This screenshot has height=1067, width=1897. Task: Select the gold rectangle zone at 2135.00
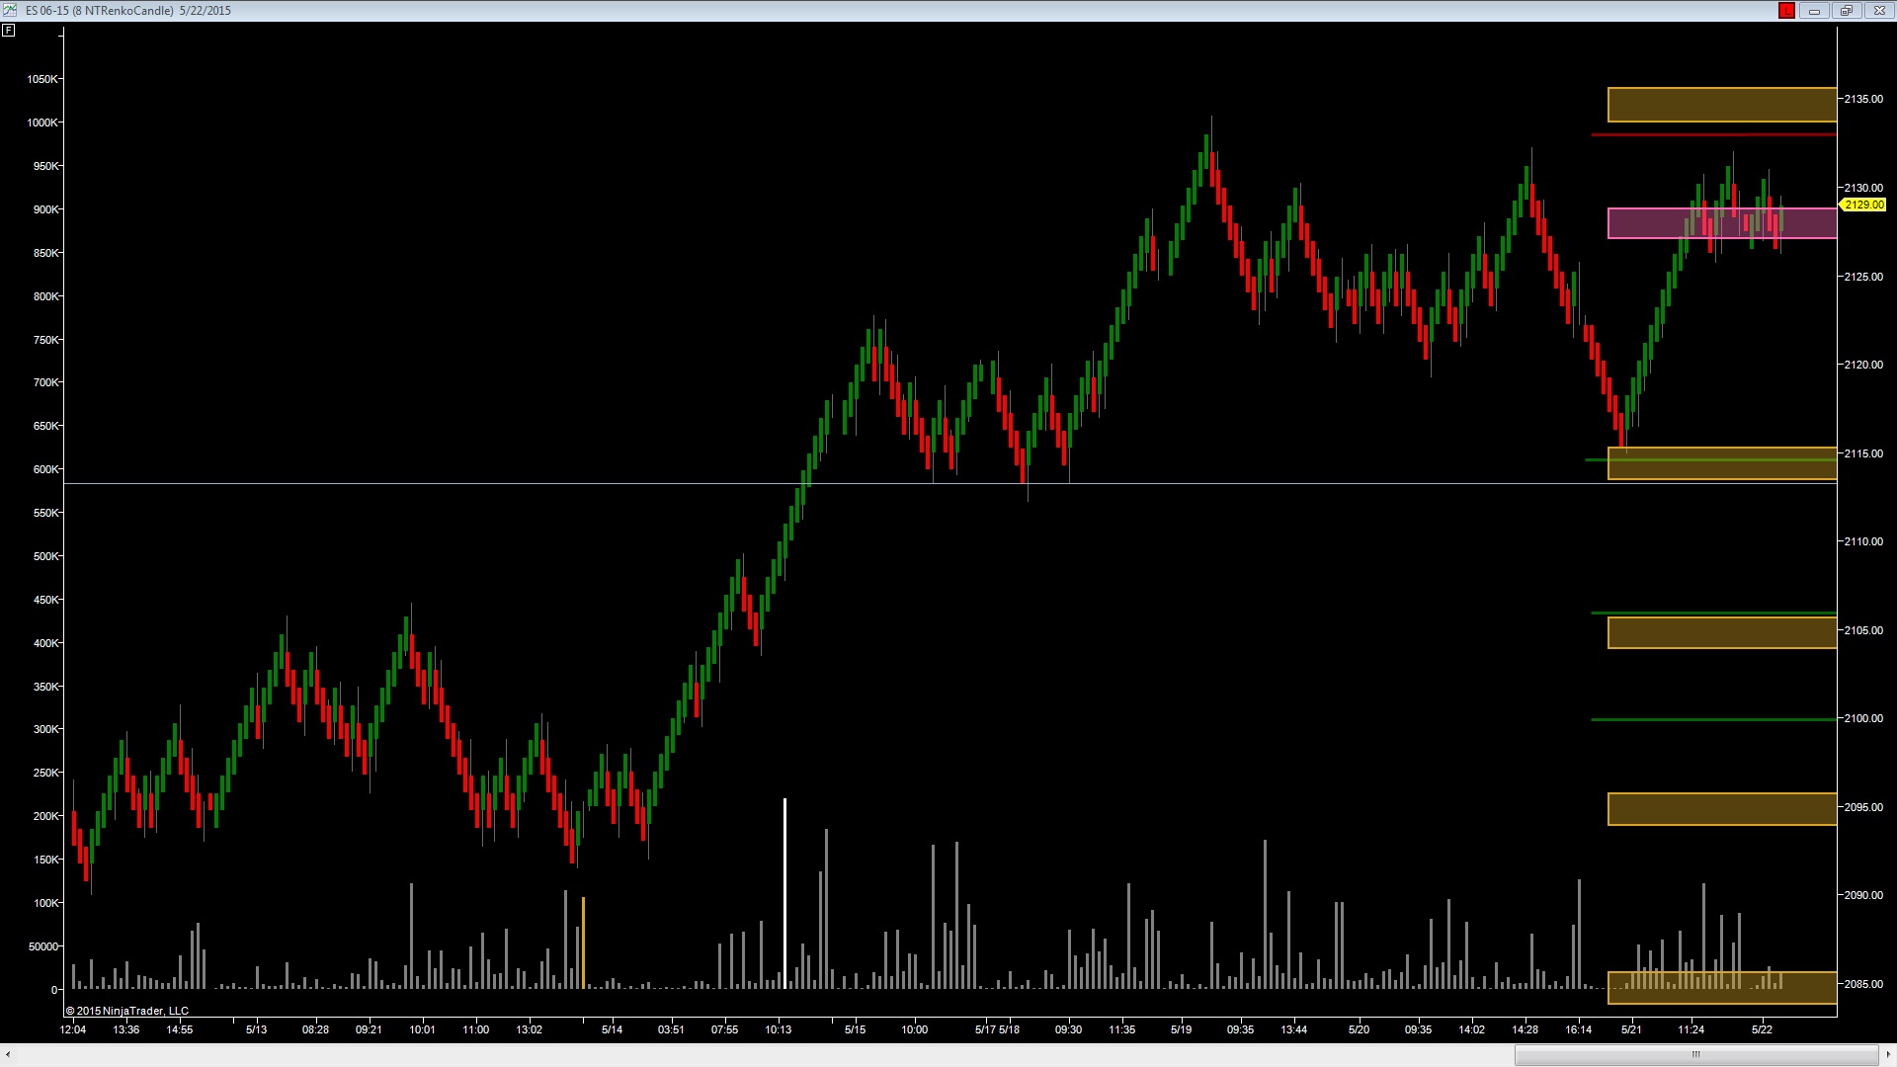pyautogui.click(x=1722, y=105)
